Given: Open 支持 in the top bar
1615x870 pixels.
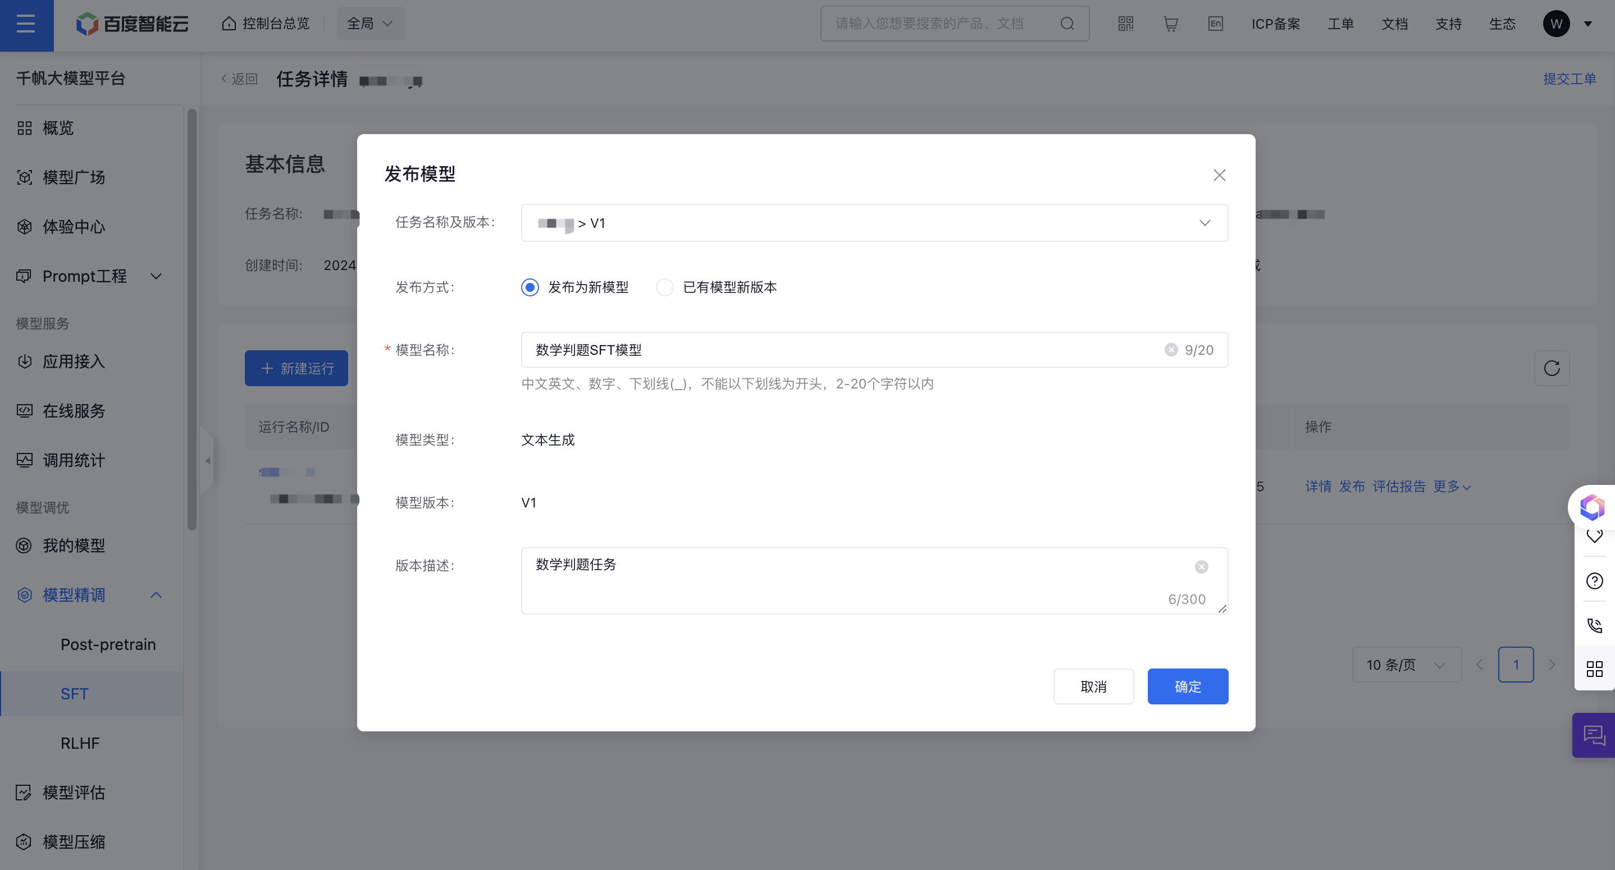Looking at the screenshot, I should pos(1448,24).
